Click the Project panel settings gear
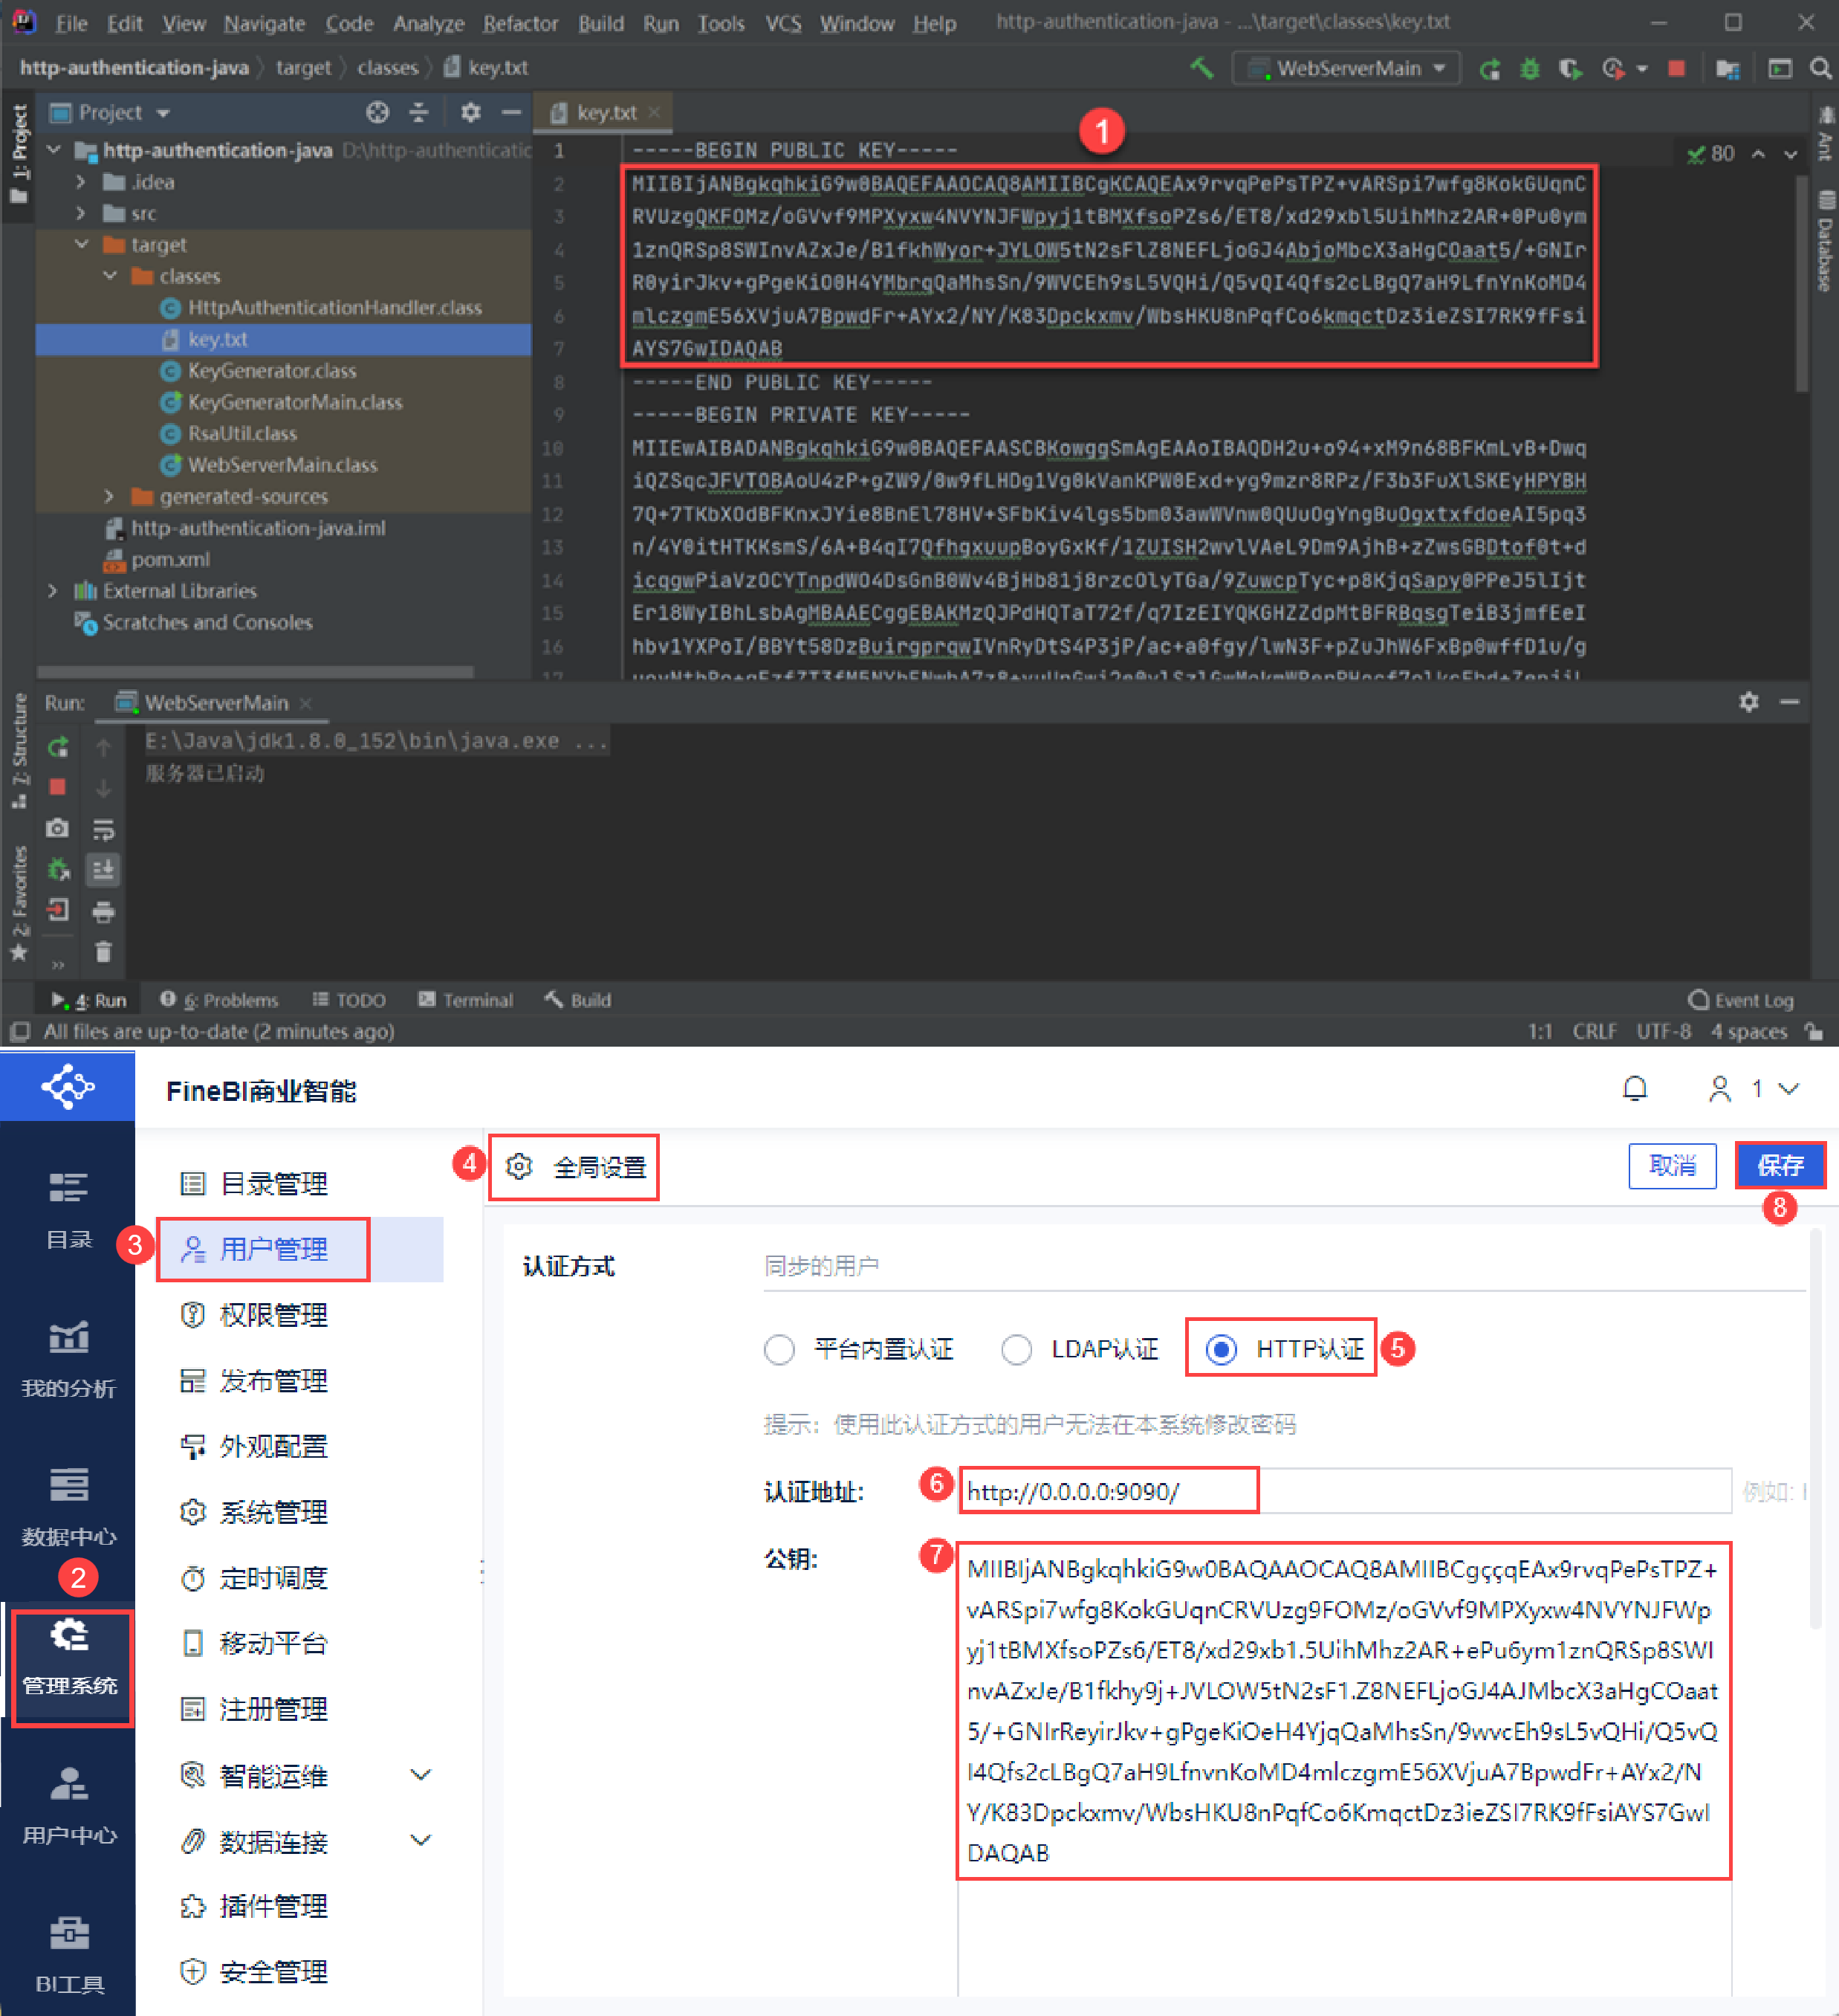This screenshot has height=2016, width=1839. point(471,112)
